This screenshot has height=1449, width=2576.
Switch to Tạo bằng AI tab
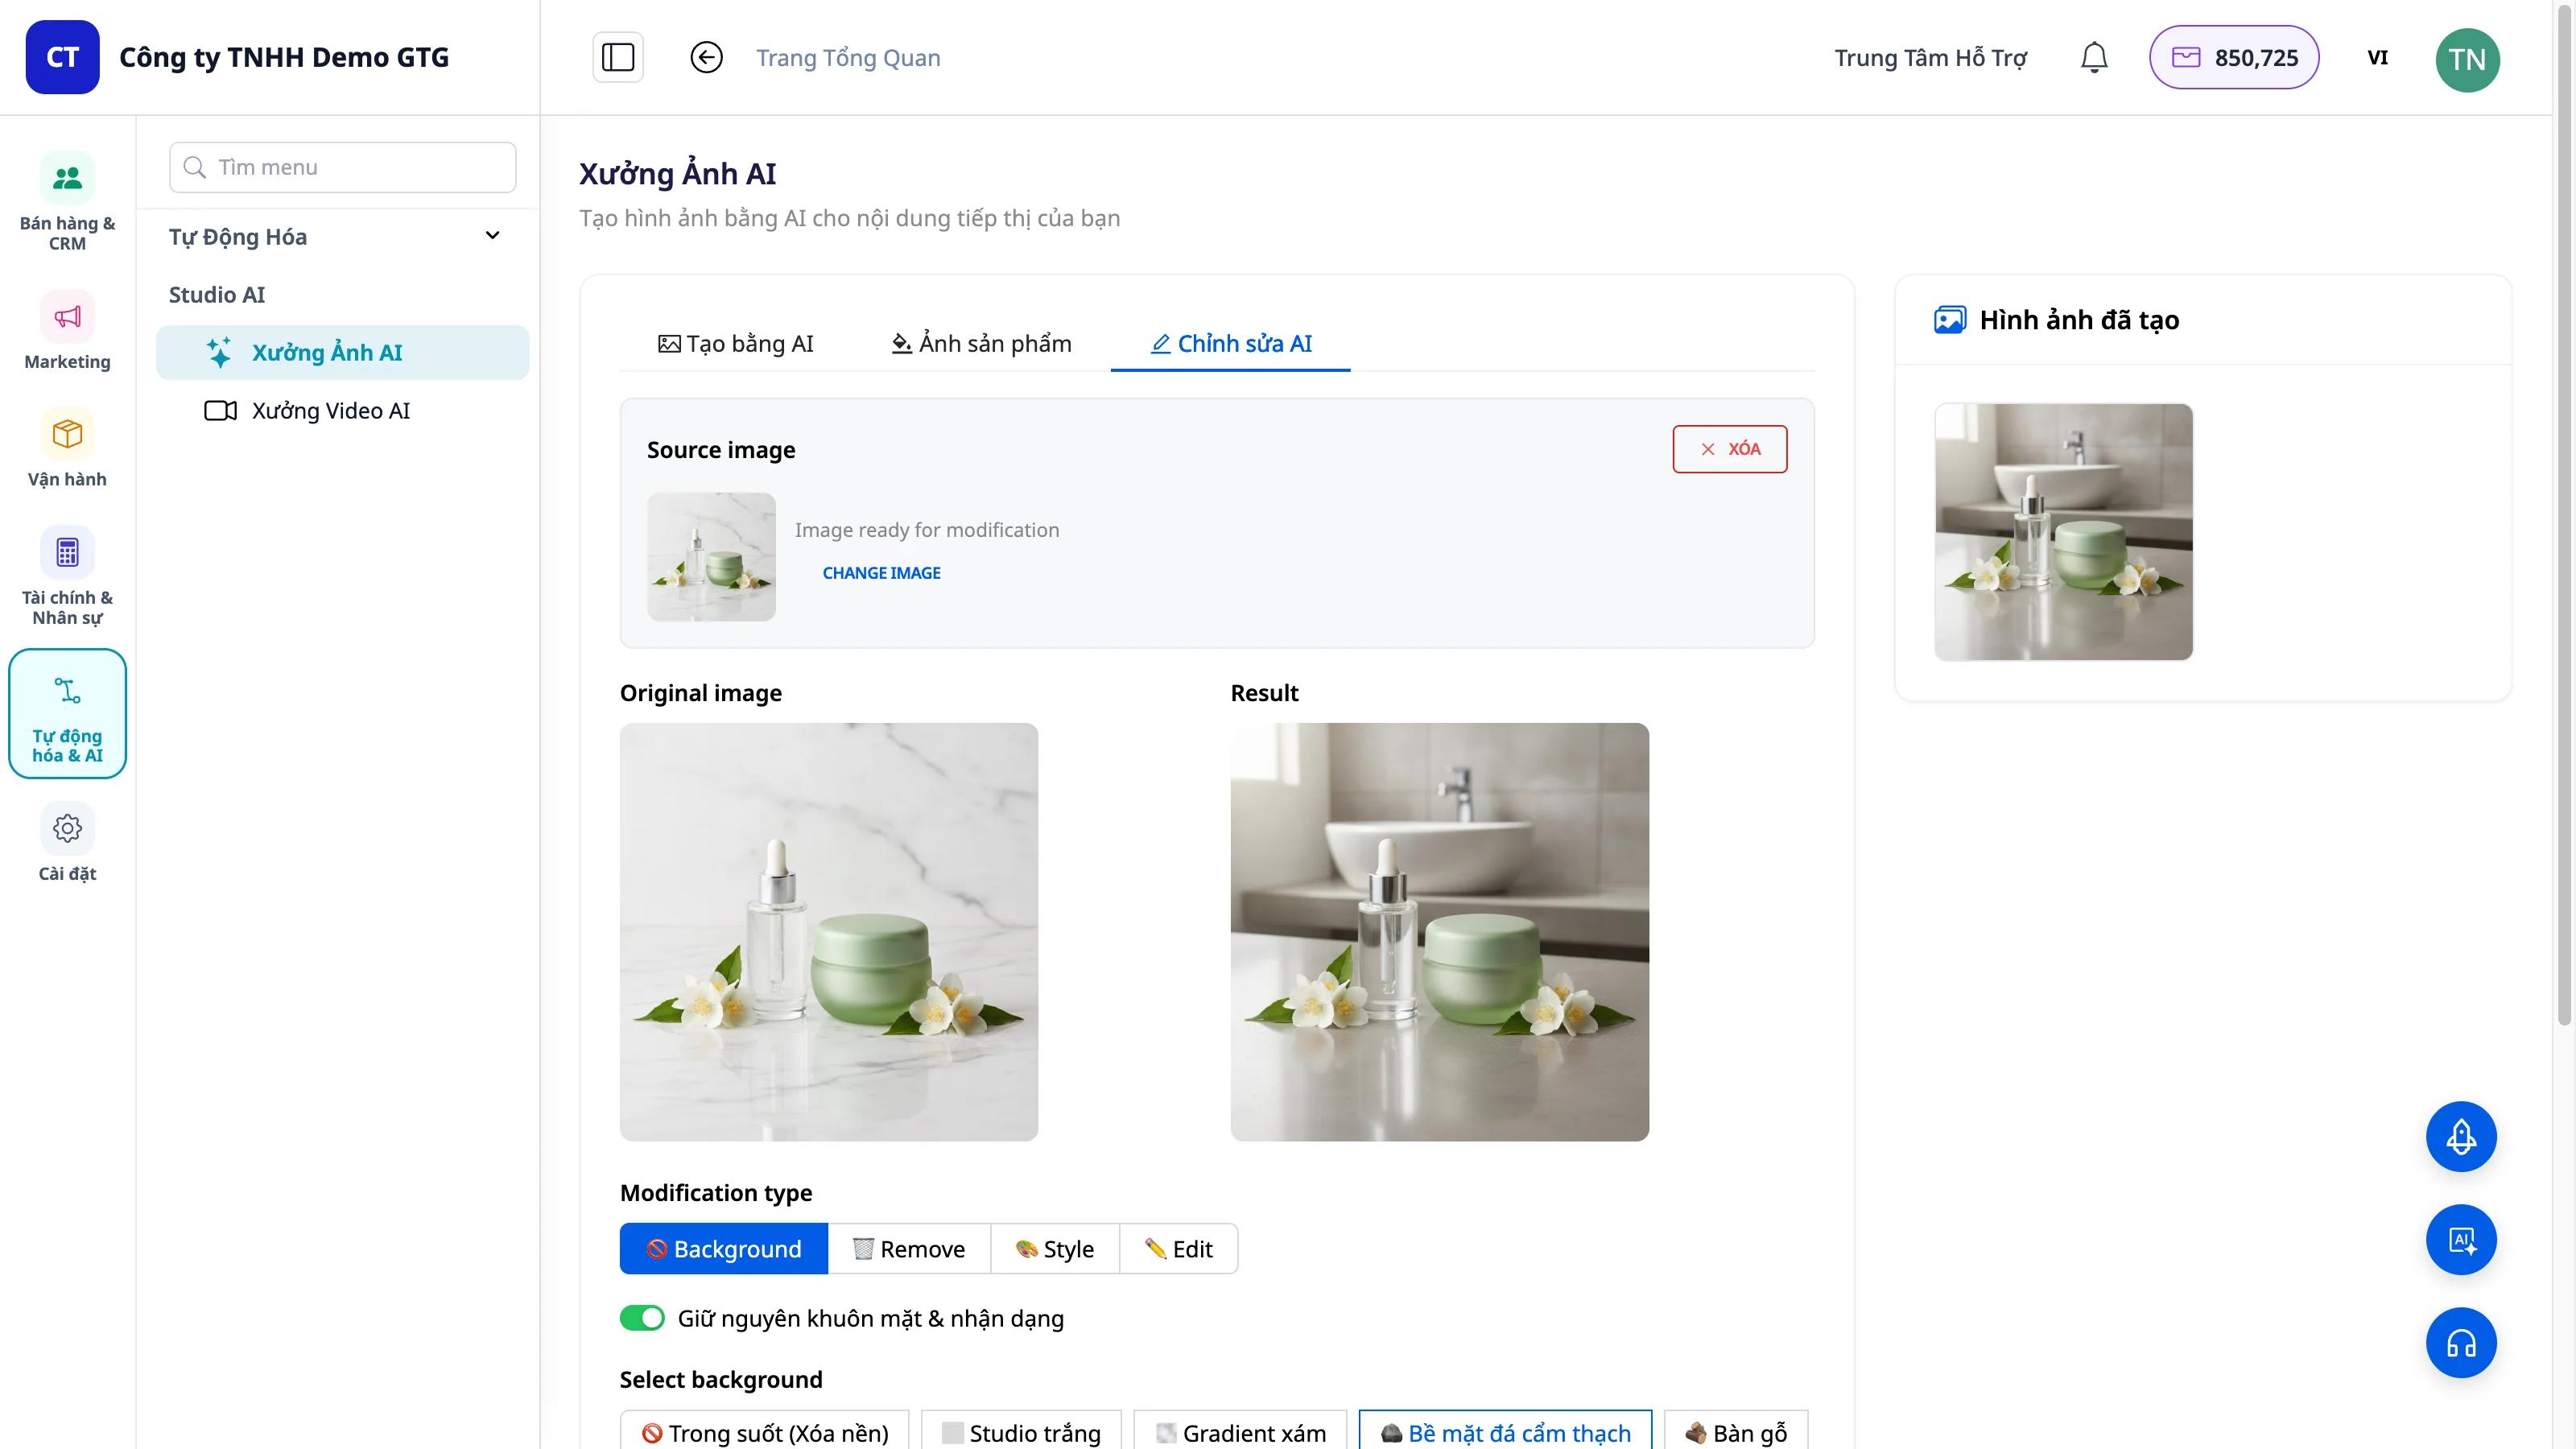pos(735,343)
